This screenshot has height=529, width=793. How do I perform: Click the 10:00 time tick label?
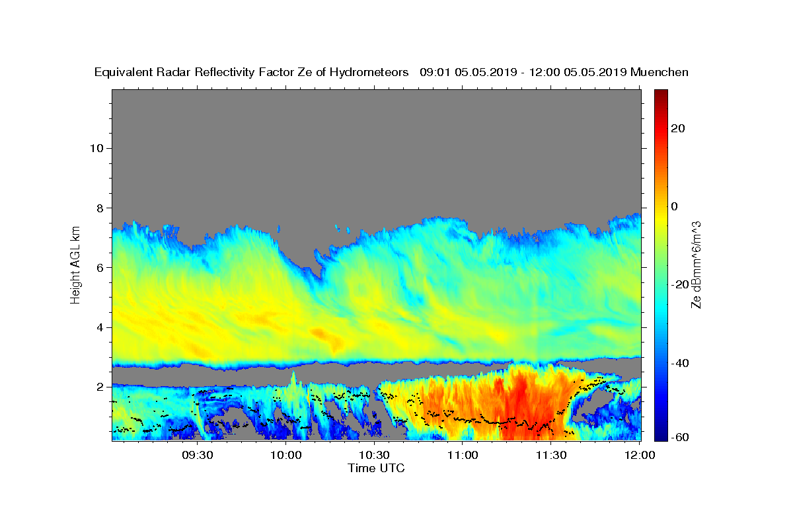(286, 455)
